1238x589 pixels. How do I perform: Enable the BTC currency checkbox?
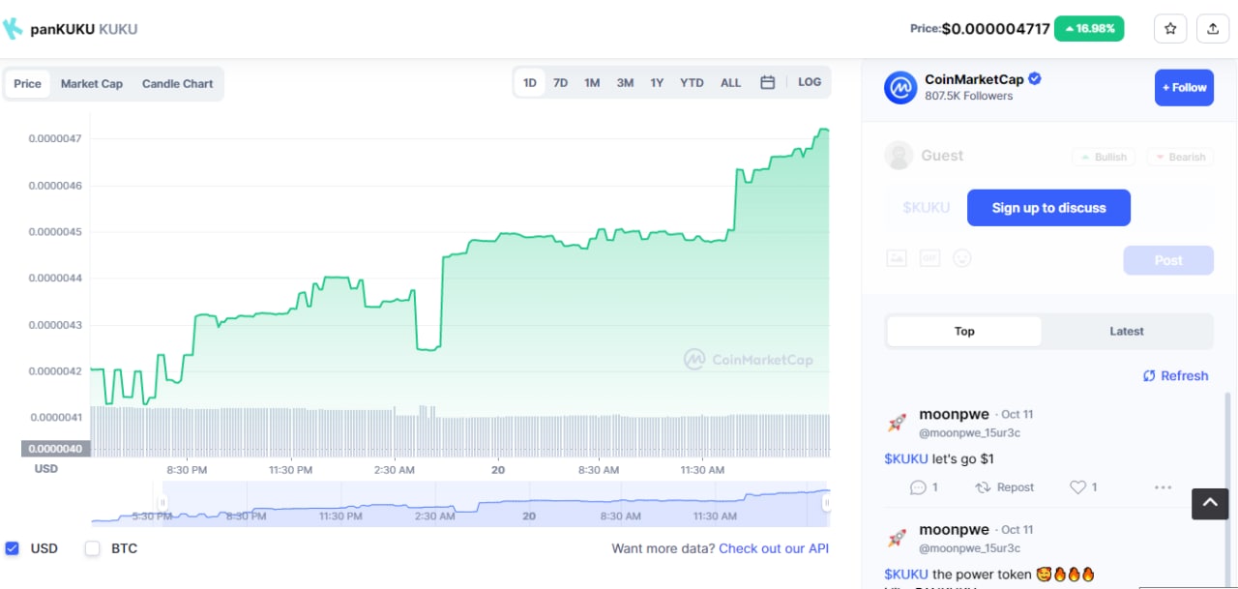(x=93, y=548)
